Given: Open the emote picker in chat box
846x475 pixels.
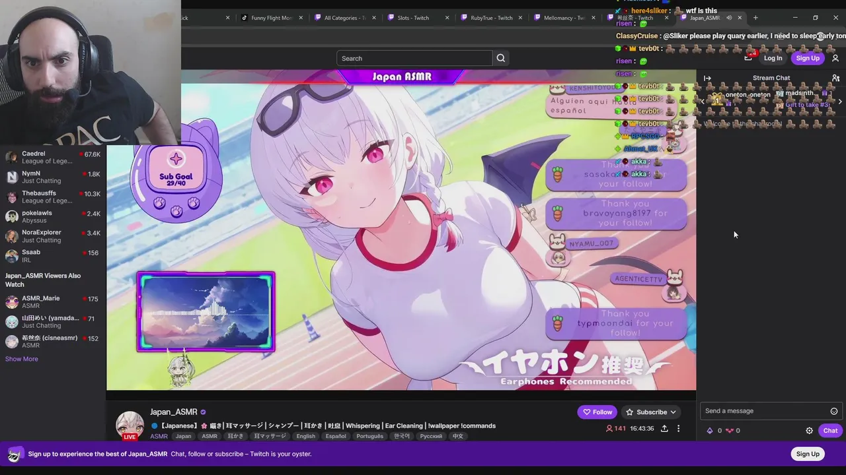Looking at the screenshot, I should 834,411.
